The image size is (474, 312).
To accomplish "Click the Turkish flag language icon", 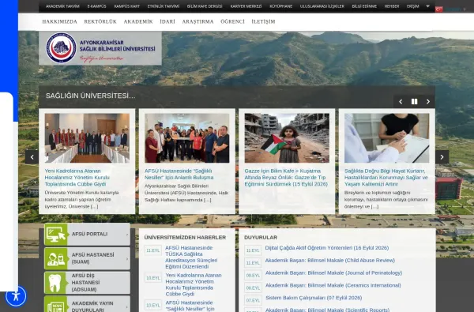I will (x=439, y=9).
